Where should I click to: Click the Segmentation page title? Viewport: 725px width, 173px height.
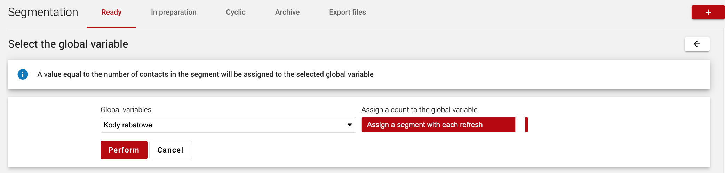pos(43,12)
